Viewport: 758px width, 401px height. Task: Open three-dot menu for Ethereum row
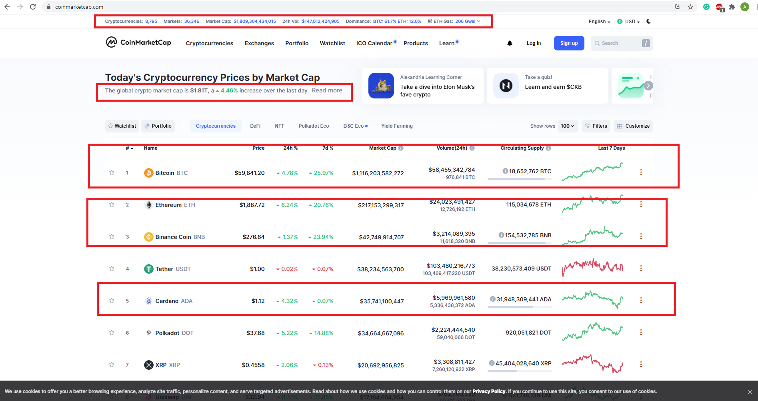pyautogui.click(x=641, y=204)
